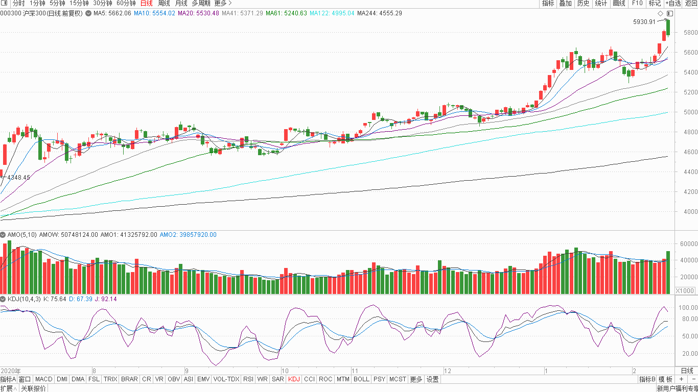Open the 统计 statistics button
The width and height of the screenshot is (698, 392).
pyautogui.click(x=601, y=3)
